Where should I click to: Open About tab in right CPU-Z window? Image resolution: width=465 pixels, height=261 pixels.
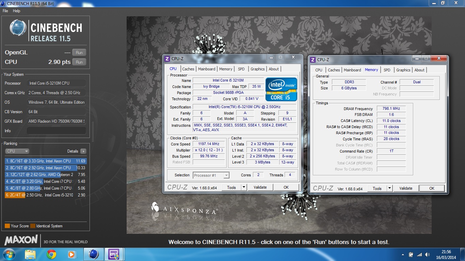click(x=419, y=70)
